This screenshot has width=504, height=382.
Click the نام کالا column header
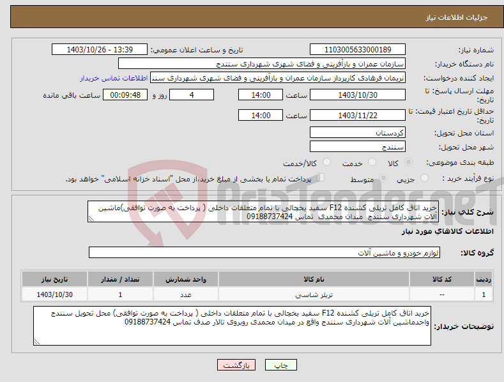314,279
